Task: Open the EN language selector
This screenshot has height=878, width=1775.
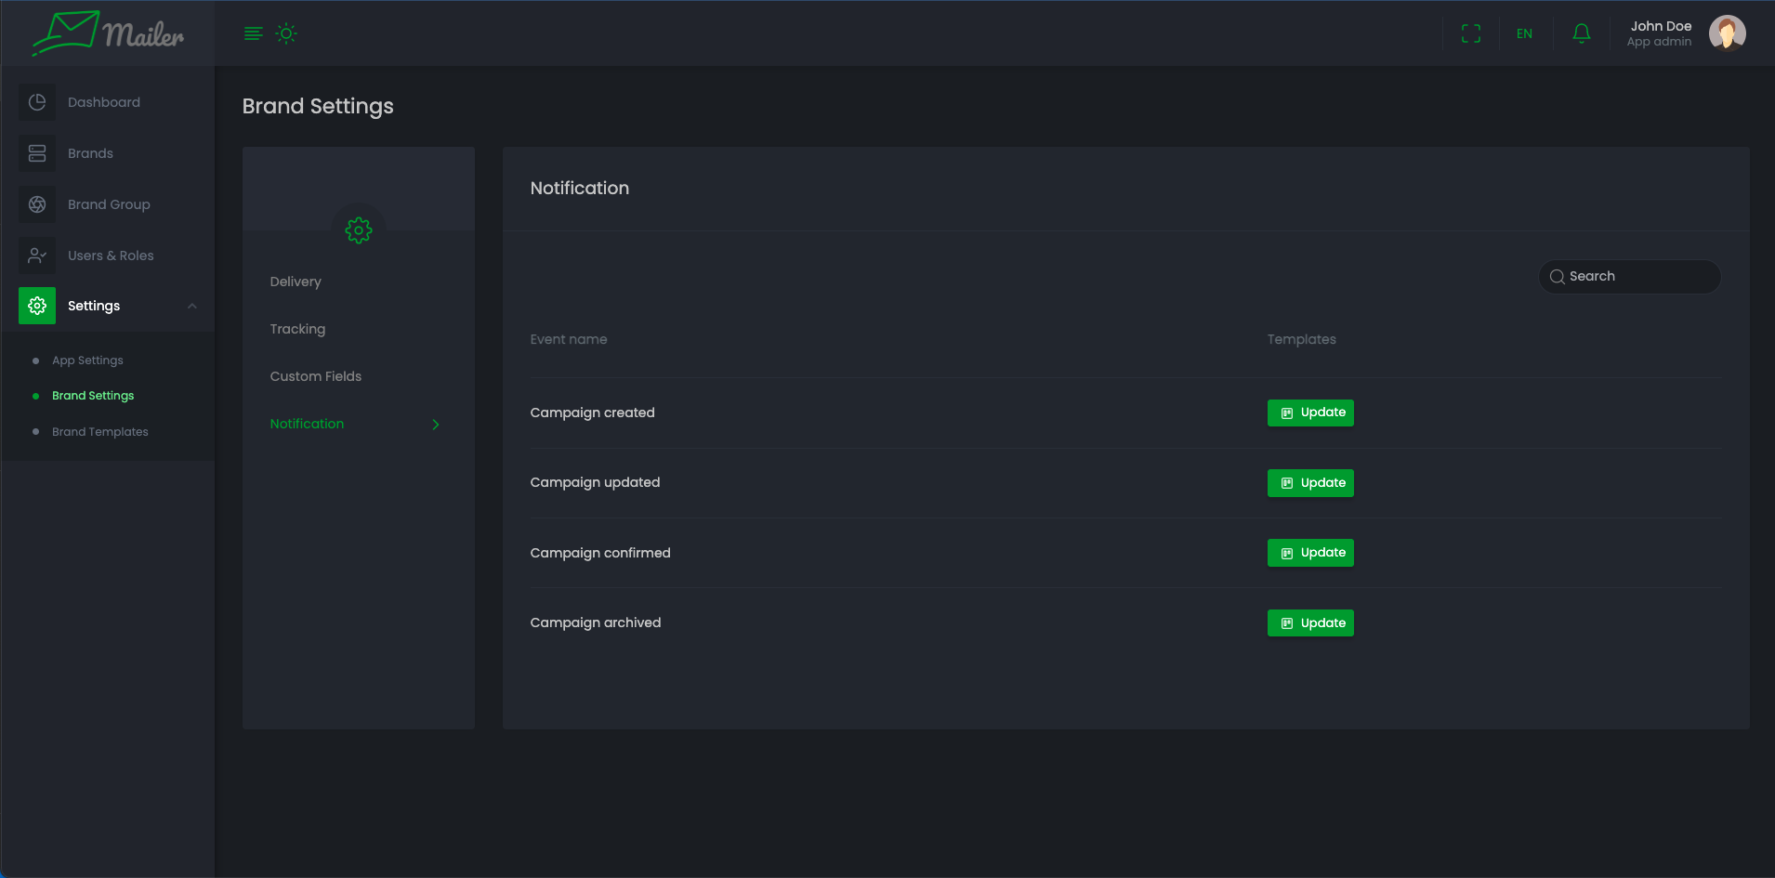Action: (x=1524, y=33)
